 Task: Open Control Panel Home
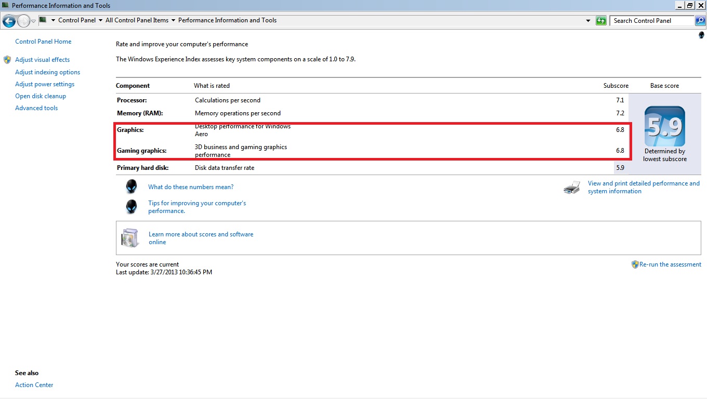pyautogui.click(x=43, y=42)
